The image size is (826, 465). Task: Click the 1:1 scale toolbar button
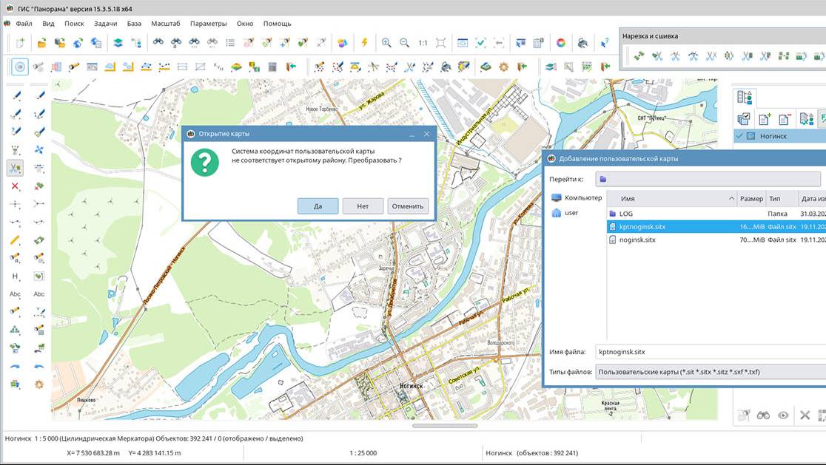423,43
